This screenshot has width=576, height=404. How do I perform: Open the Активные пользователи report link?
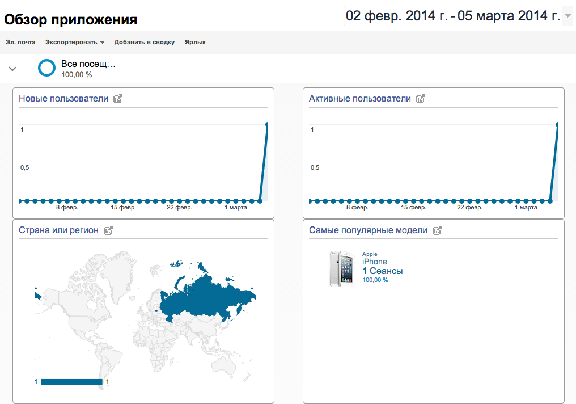[359, 99]
